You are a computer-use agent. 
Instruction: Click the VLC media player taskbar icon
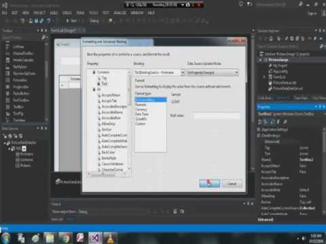(x=110, y=239)
